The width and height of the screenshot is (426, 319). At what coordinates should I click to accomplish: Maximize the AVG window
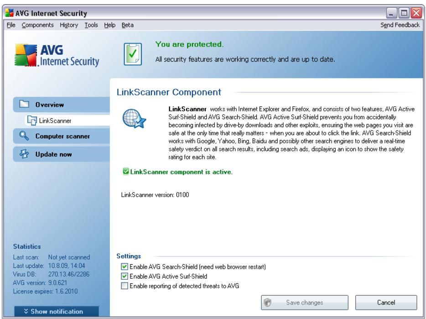point(404,13)
